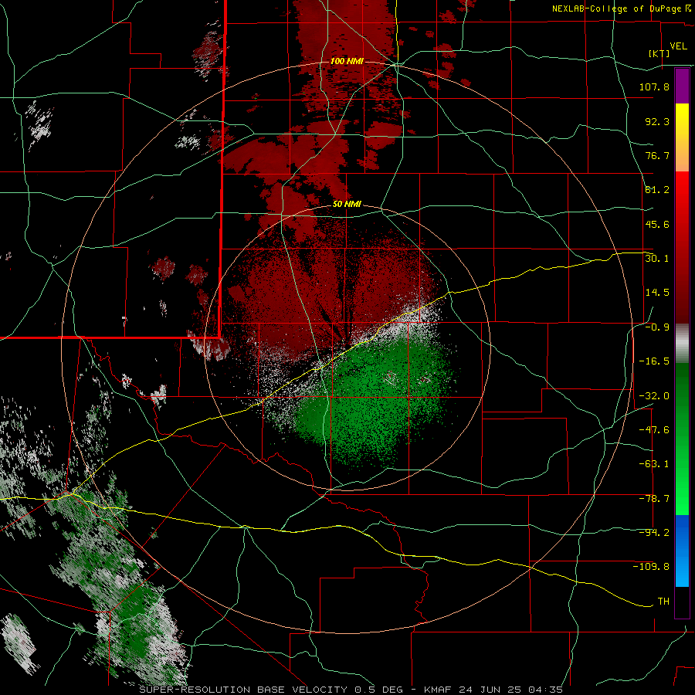Viewport: 695px width, 695px height.
Task: Select the 61.2 velocity scale value
Action: click(657, 190)
